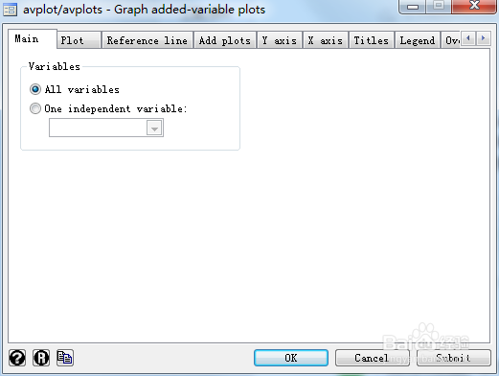Screen dimensions: 499x376
Task: Expand the independent variable dropdown arrow
Action: point(154,128)
